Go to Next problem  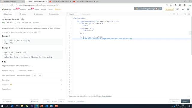[62, 101]
